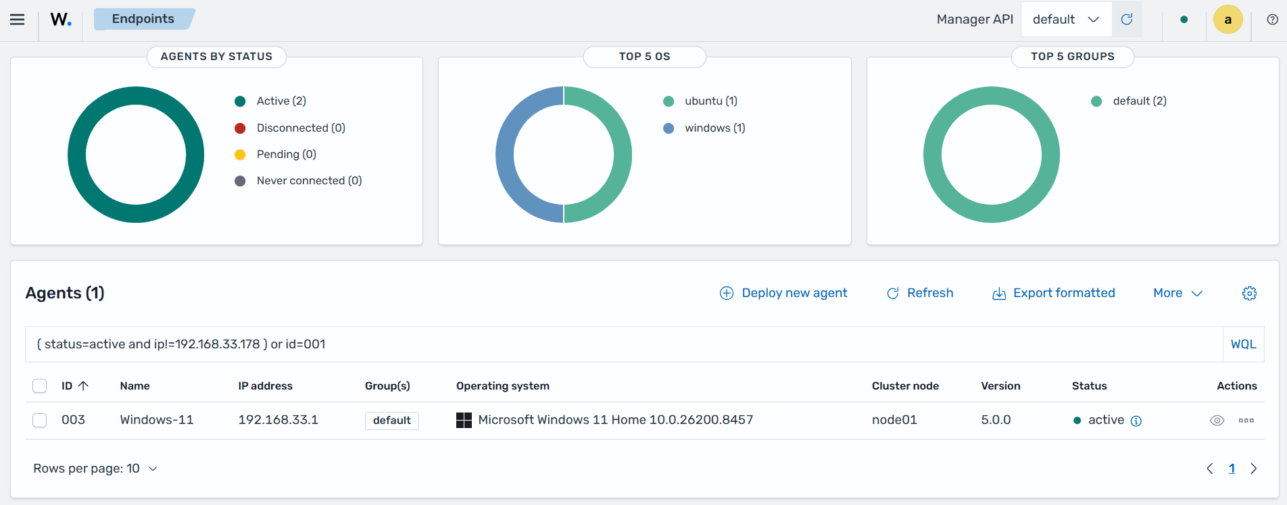Image resolution: width=1287 pixels, height=505 pixels.
Task: Select the checkbox for agent 003
Action: coord(40,420)
